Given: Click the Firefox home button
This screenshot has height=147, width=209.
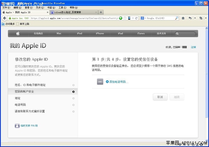Looking at the screenshot, I should pyautogui.click(x=183, y=18).
